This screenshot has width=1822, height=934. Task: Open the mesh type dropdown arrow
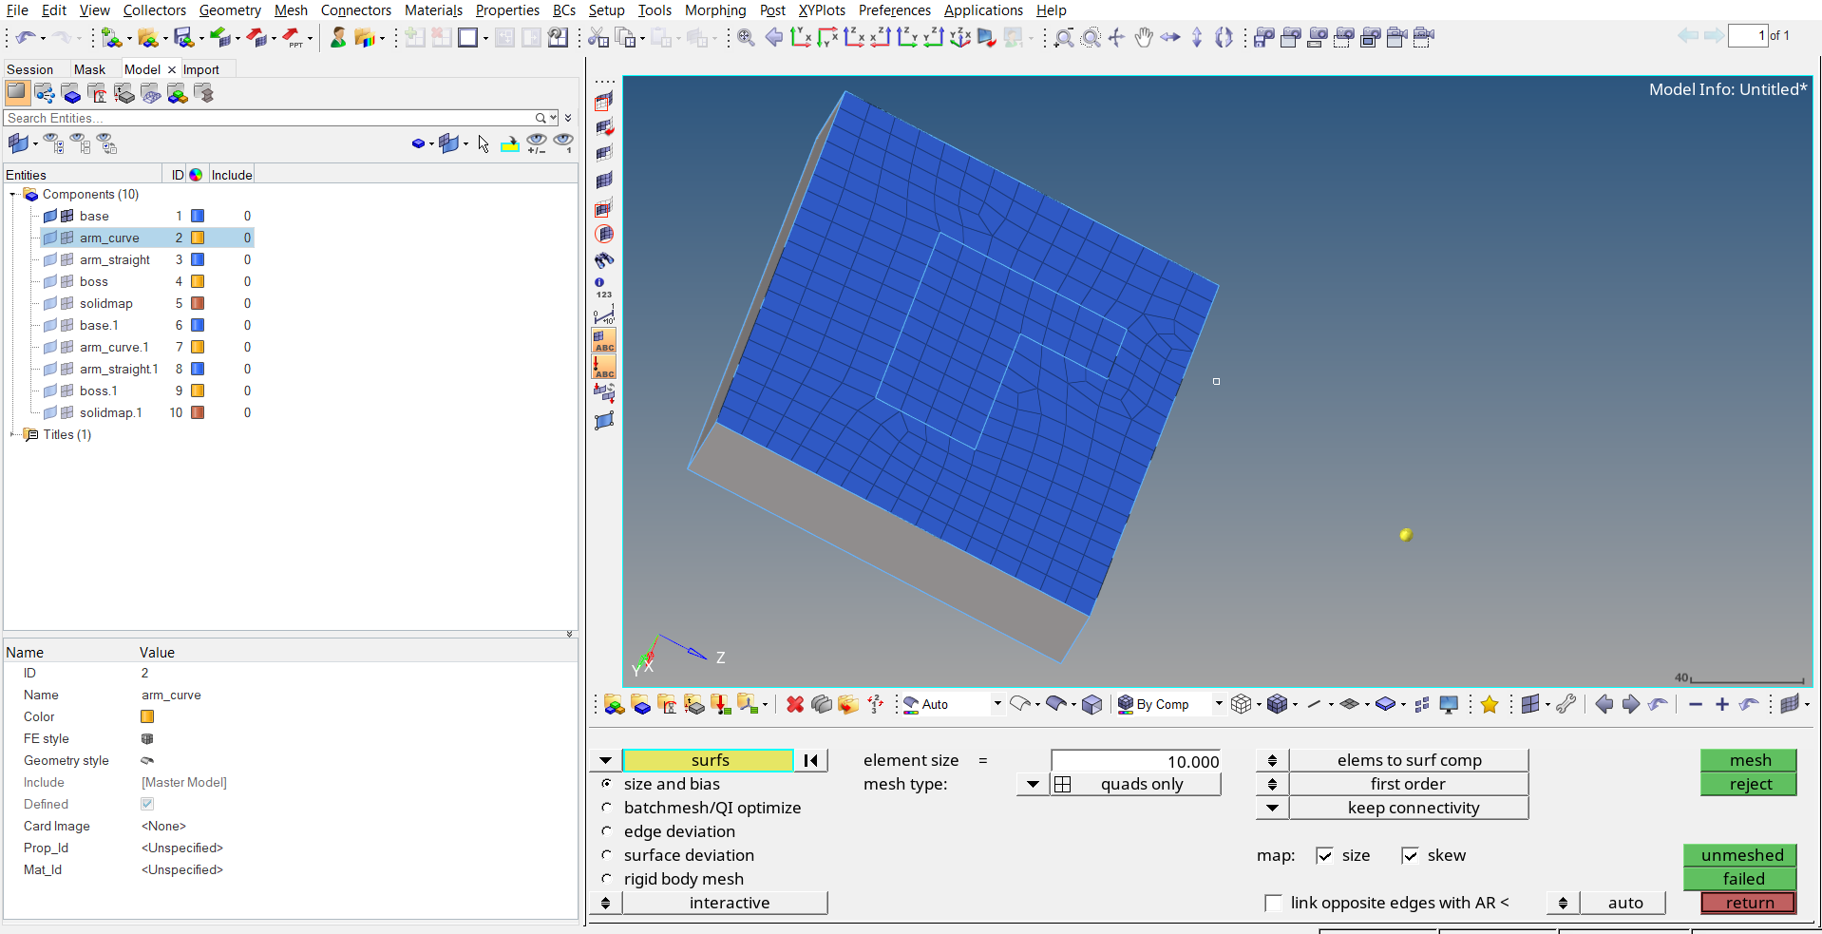(1033, 784)
